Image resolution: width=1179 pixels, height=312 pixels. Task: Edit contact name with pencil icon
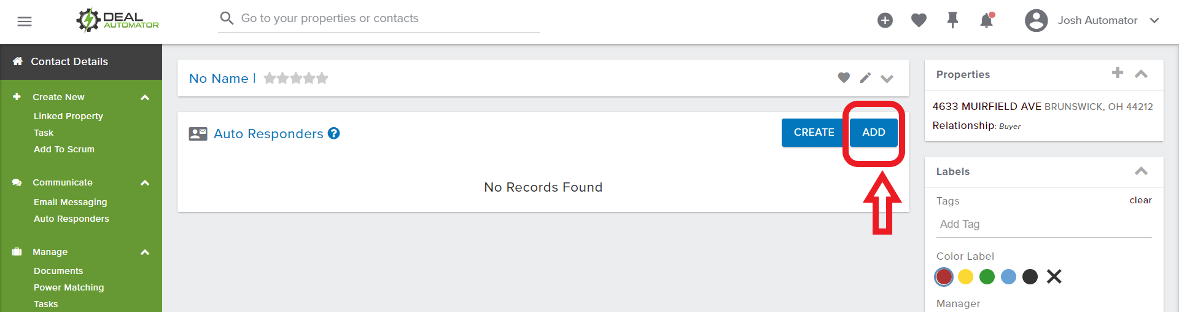click(x=865, y=78)
